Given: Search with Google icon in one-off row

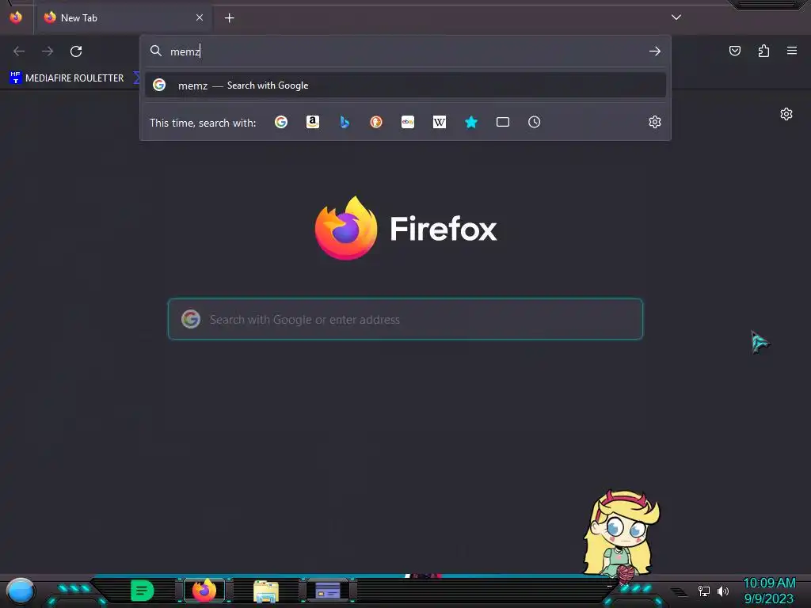Looking at the screenshot, I should (281, 122).
